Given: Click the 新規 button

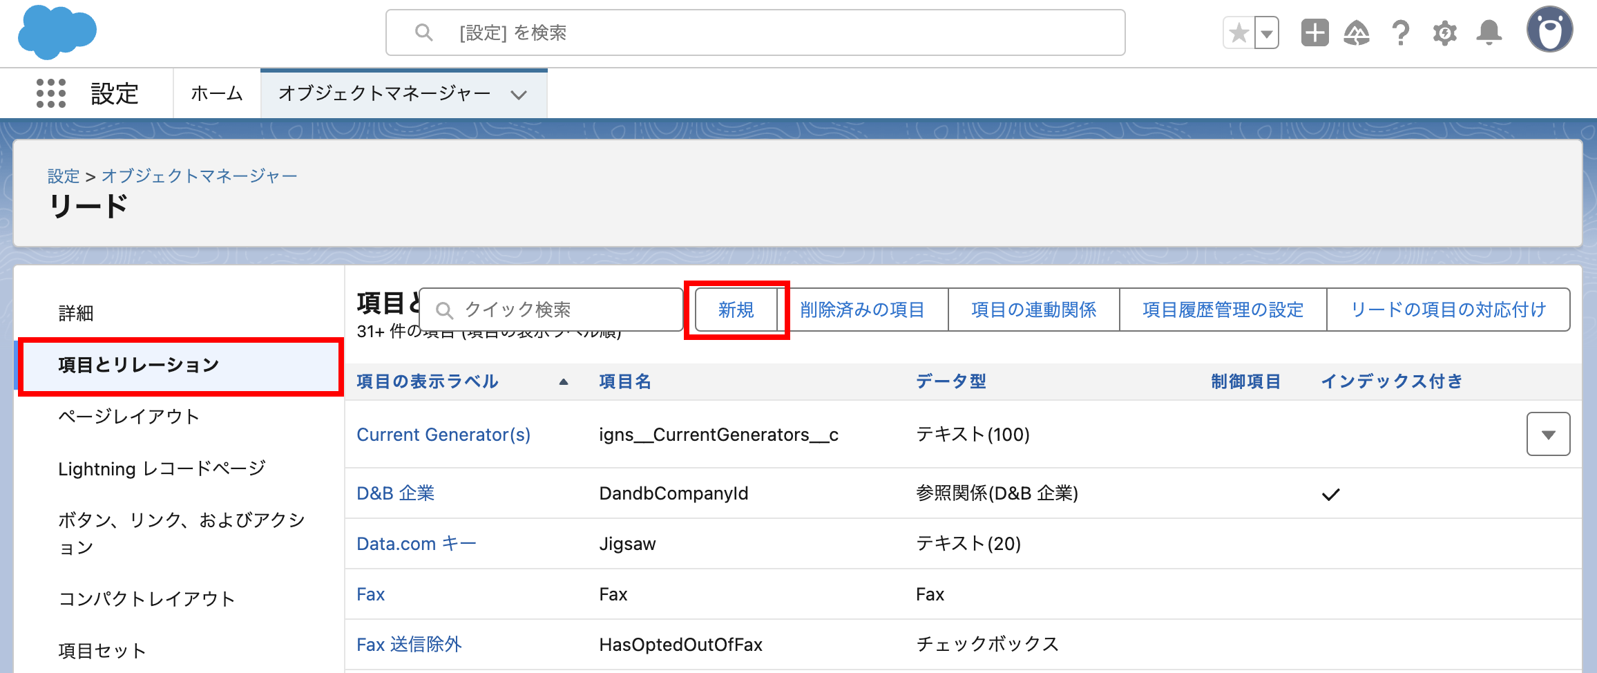Looking at the screenshot, I should 736,310.
